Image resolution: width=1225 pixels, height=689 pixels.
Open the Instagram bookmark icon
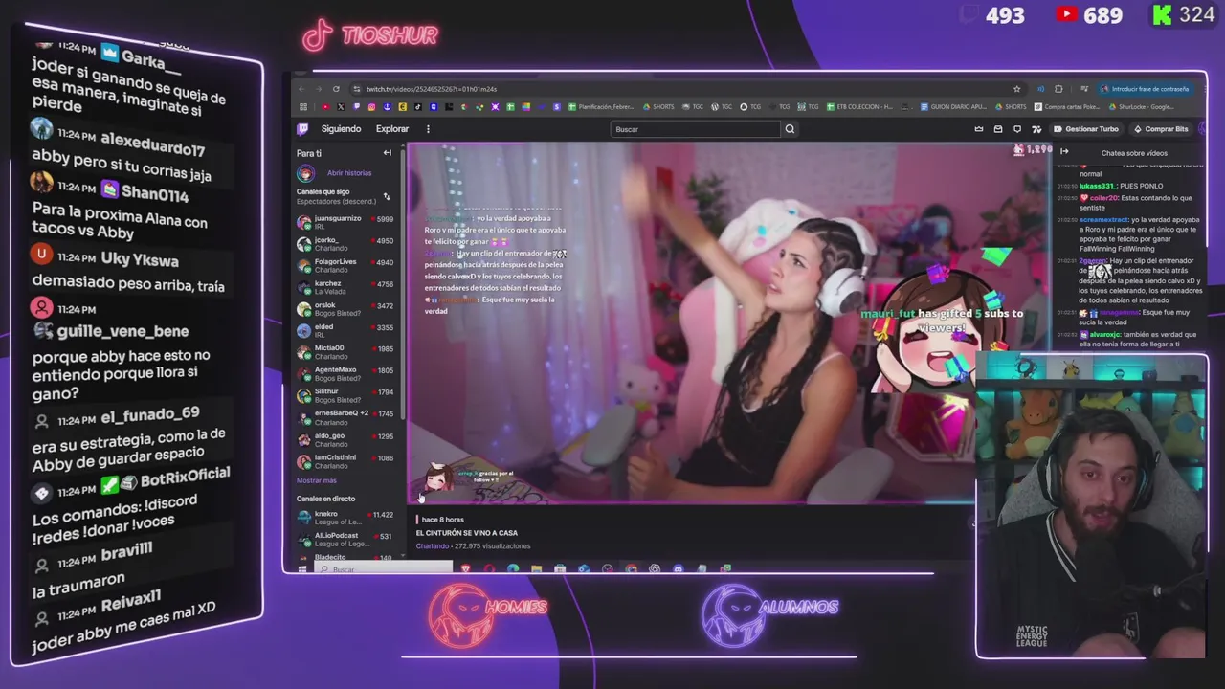pos(371,107)
